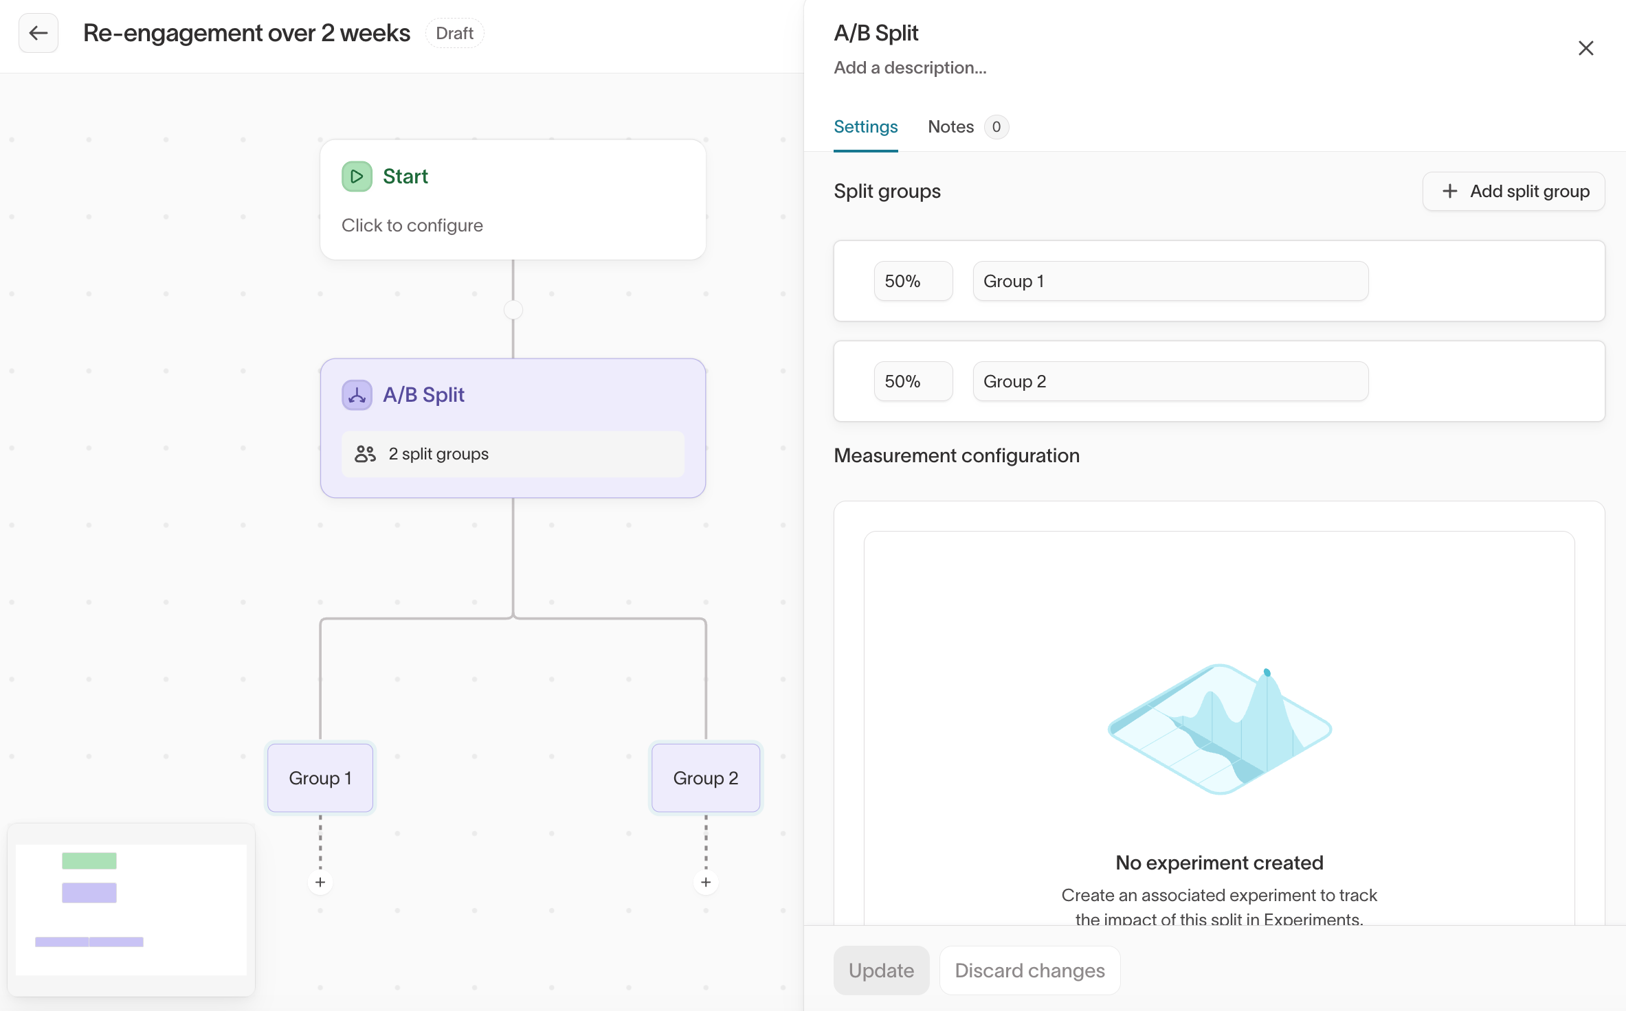The height and width of the screenshot is (1011, 1626).
Task: Click the A/B Split node fork icon
Action: (x=357, y=395)
